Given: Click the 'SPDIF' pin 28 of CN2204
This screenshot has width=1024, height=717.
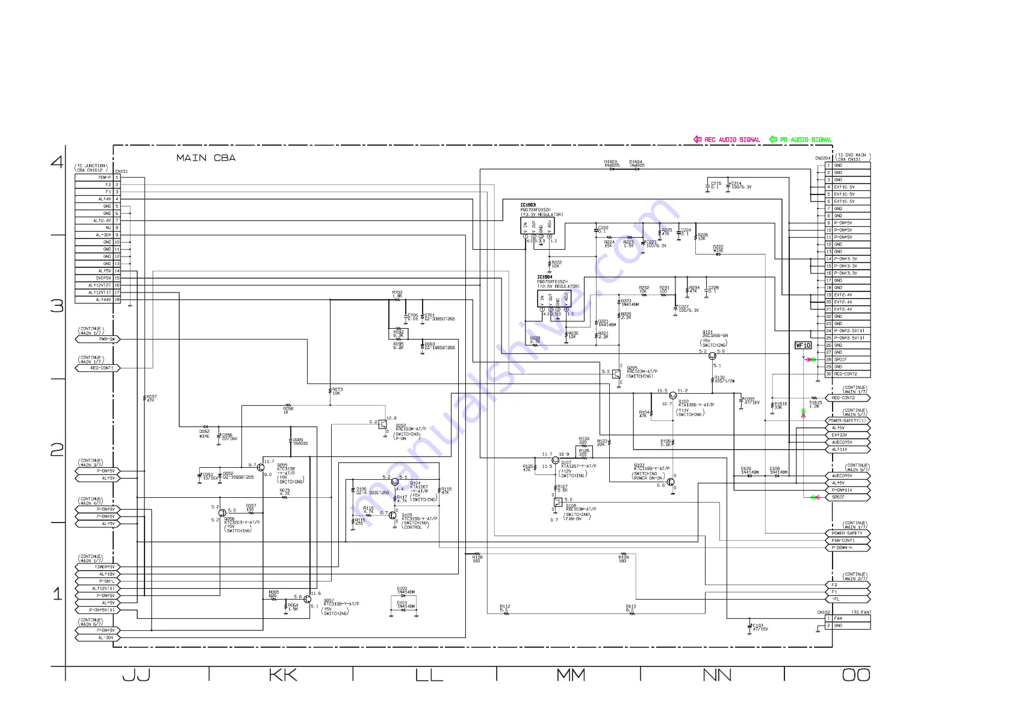Looking at the screenshot, I should [848, 359].
